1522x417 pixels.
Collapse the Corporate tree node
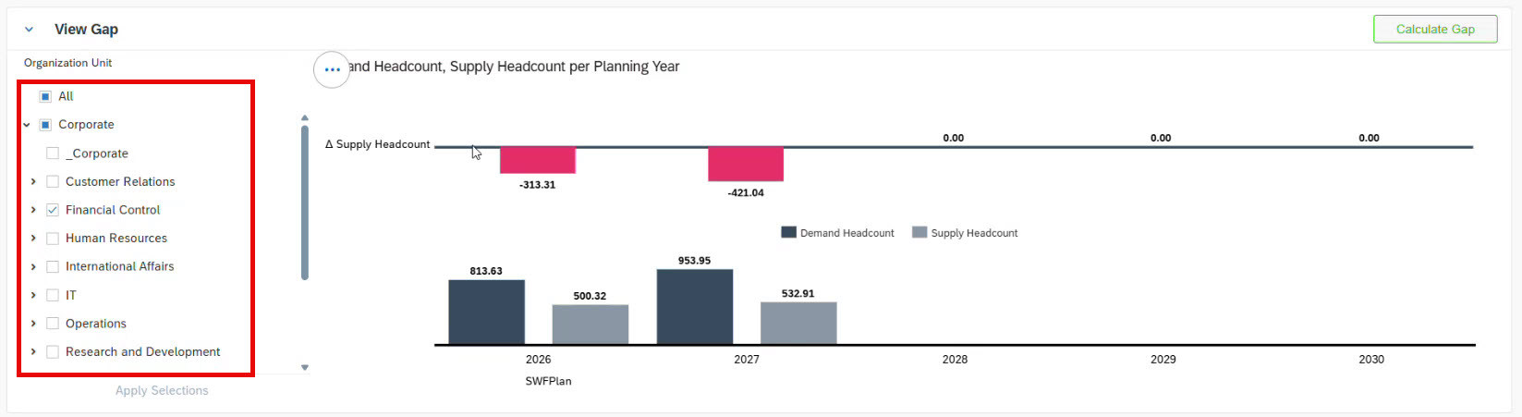pyautogui.click(x=27, y=125)
